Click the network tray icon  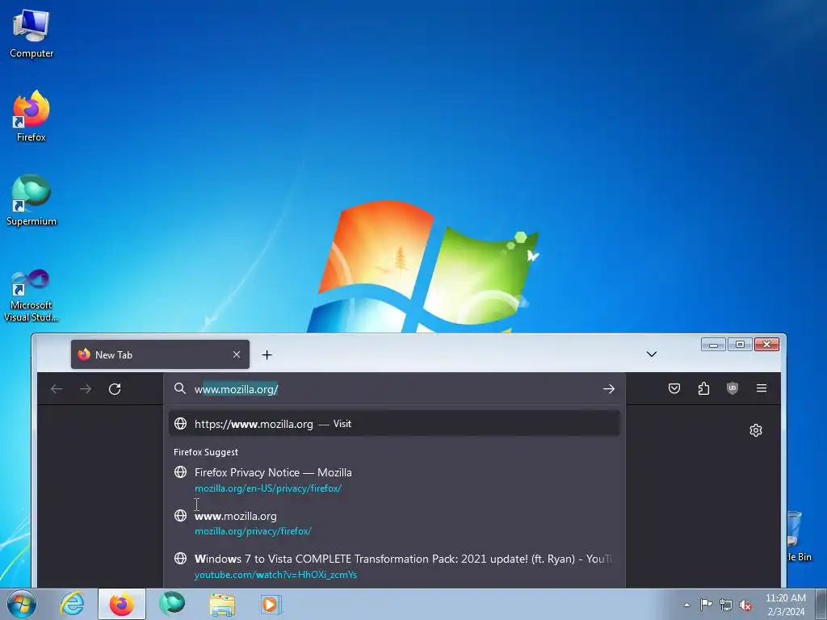point(726,605)
